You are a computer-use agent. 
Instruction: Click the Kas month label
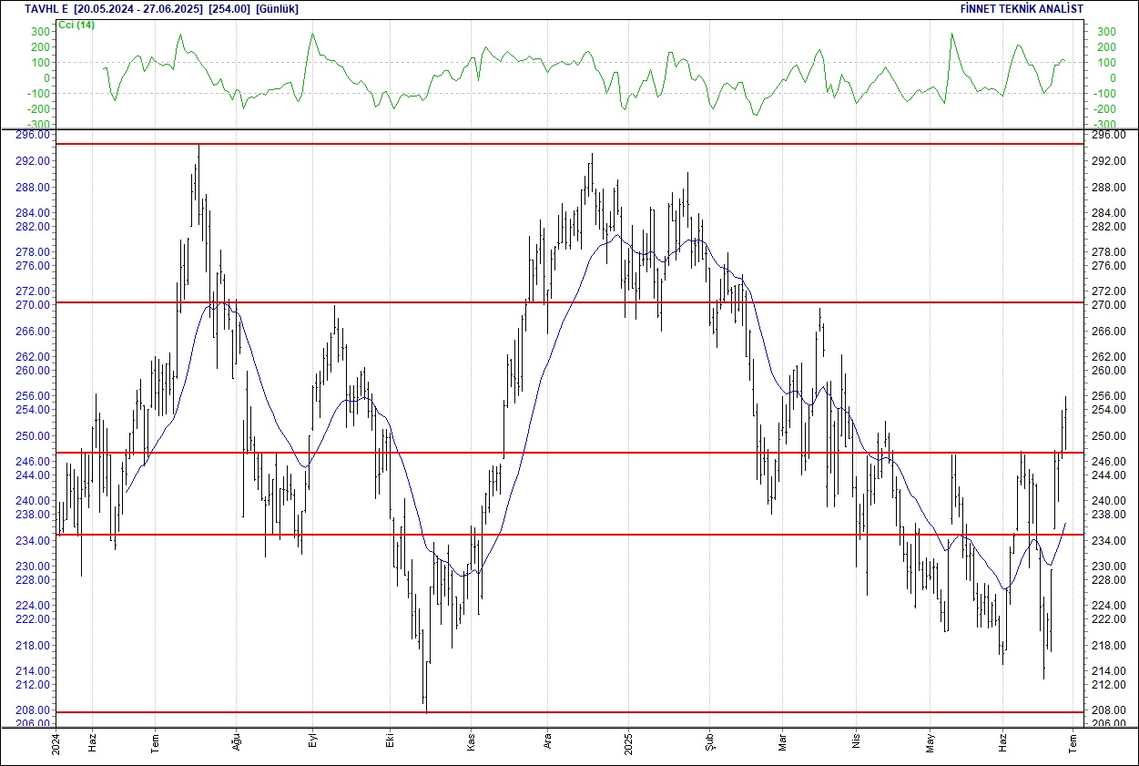[x=471, y=743]
